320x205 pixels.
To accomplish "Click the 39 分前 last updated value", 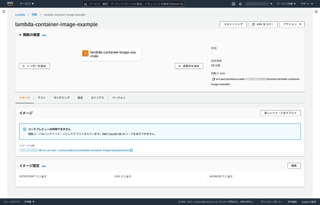I will [216, 65].
